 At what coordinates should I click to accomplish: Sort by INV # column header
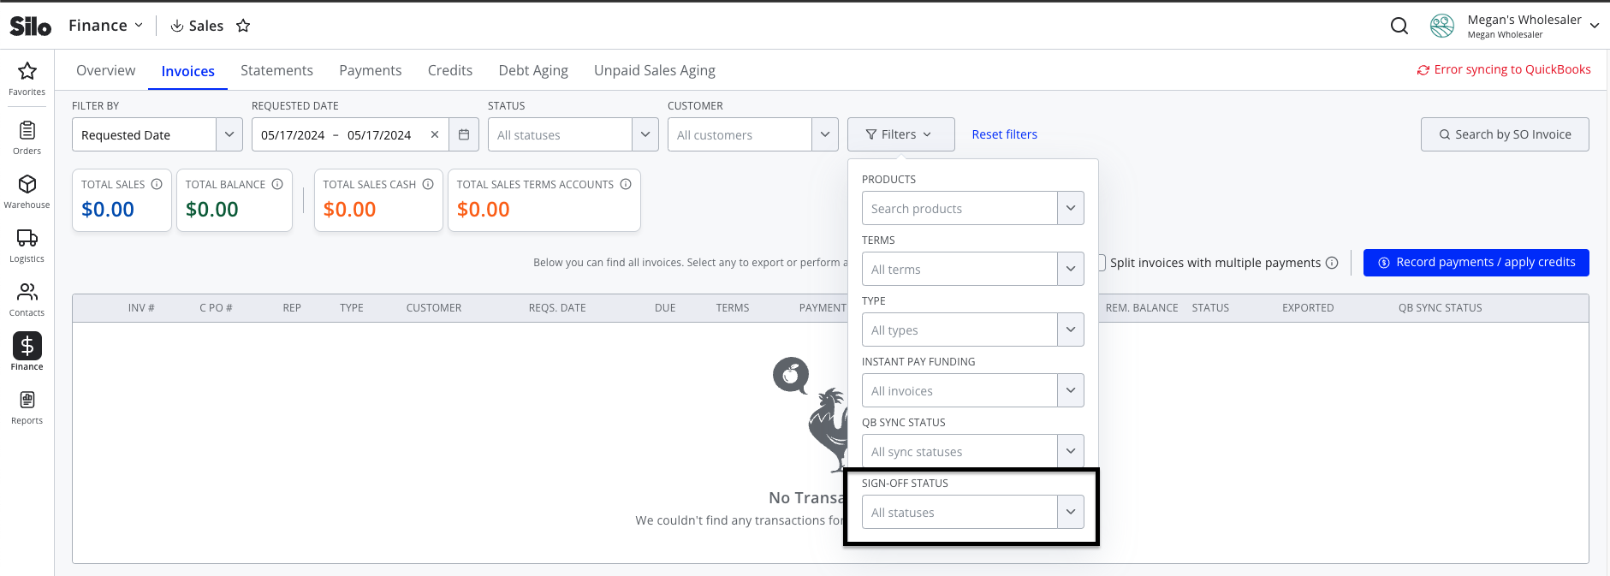[141, 308]
